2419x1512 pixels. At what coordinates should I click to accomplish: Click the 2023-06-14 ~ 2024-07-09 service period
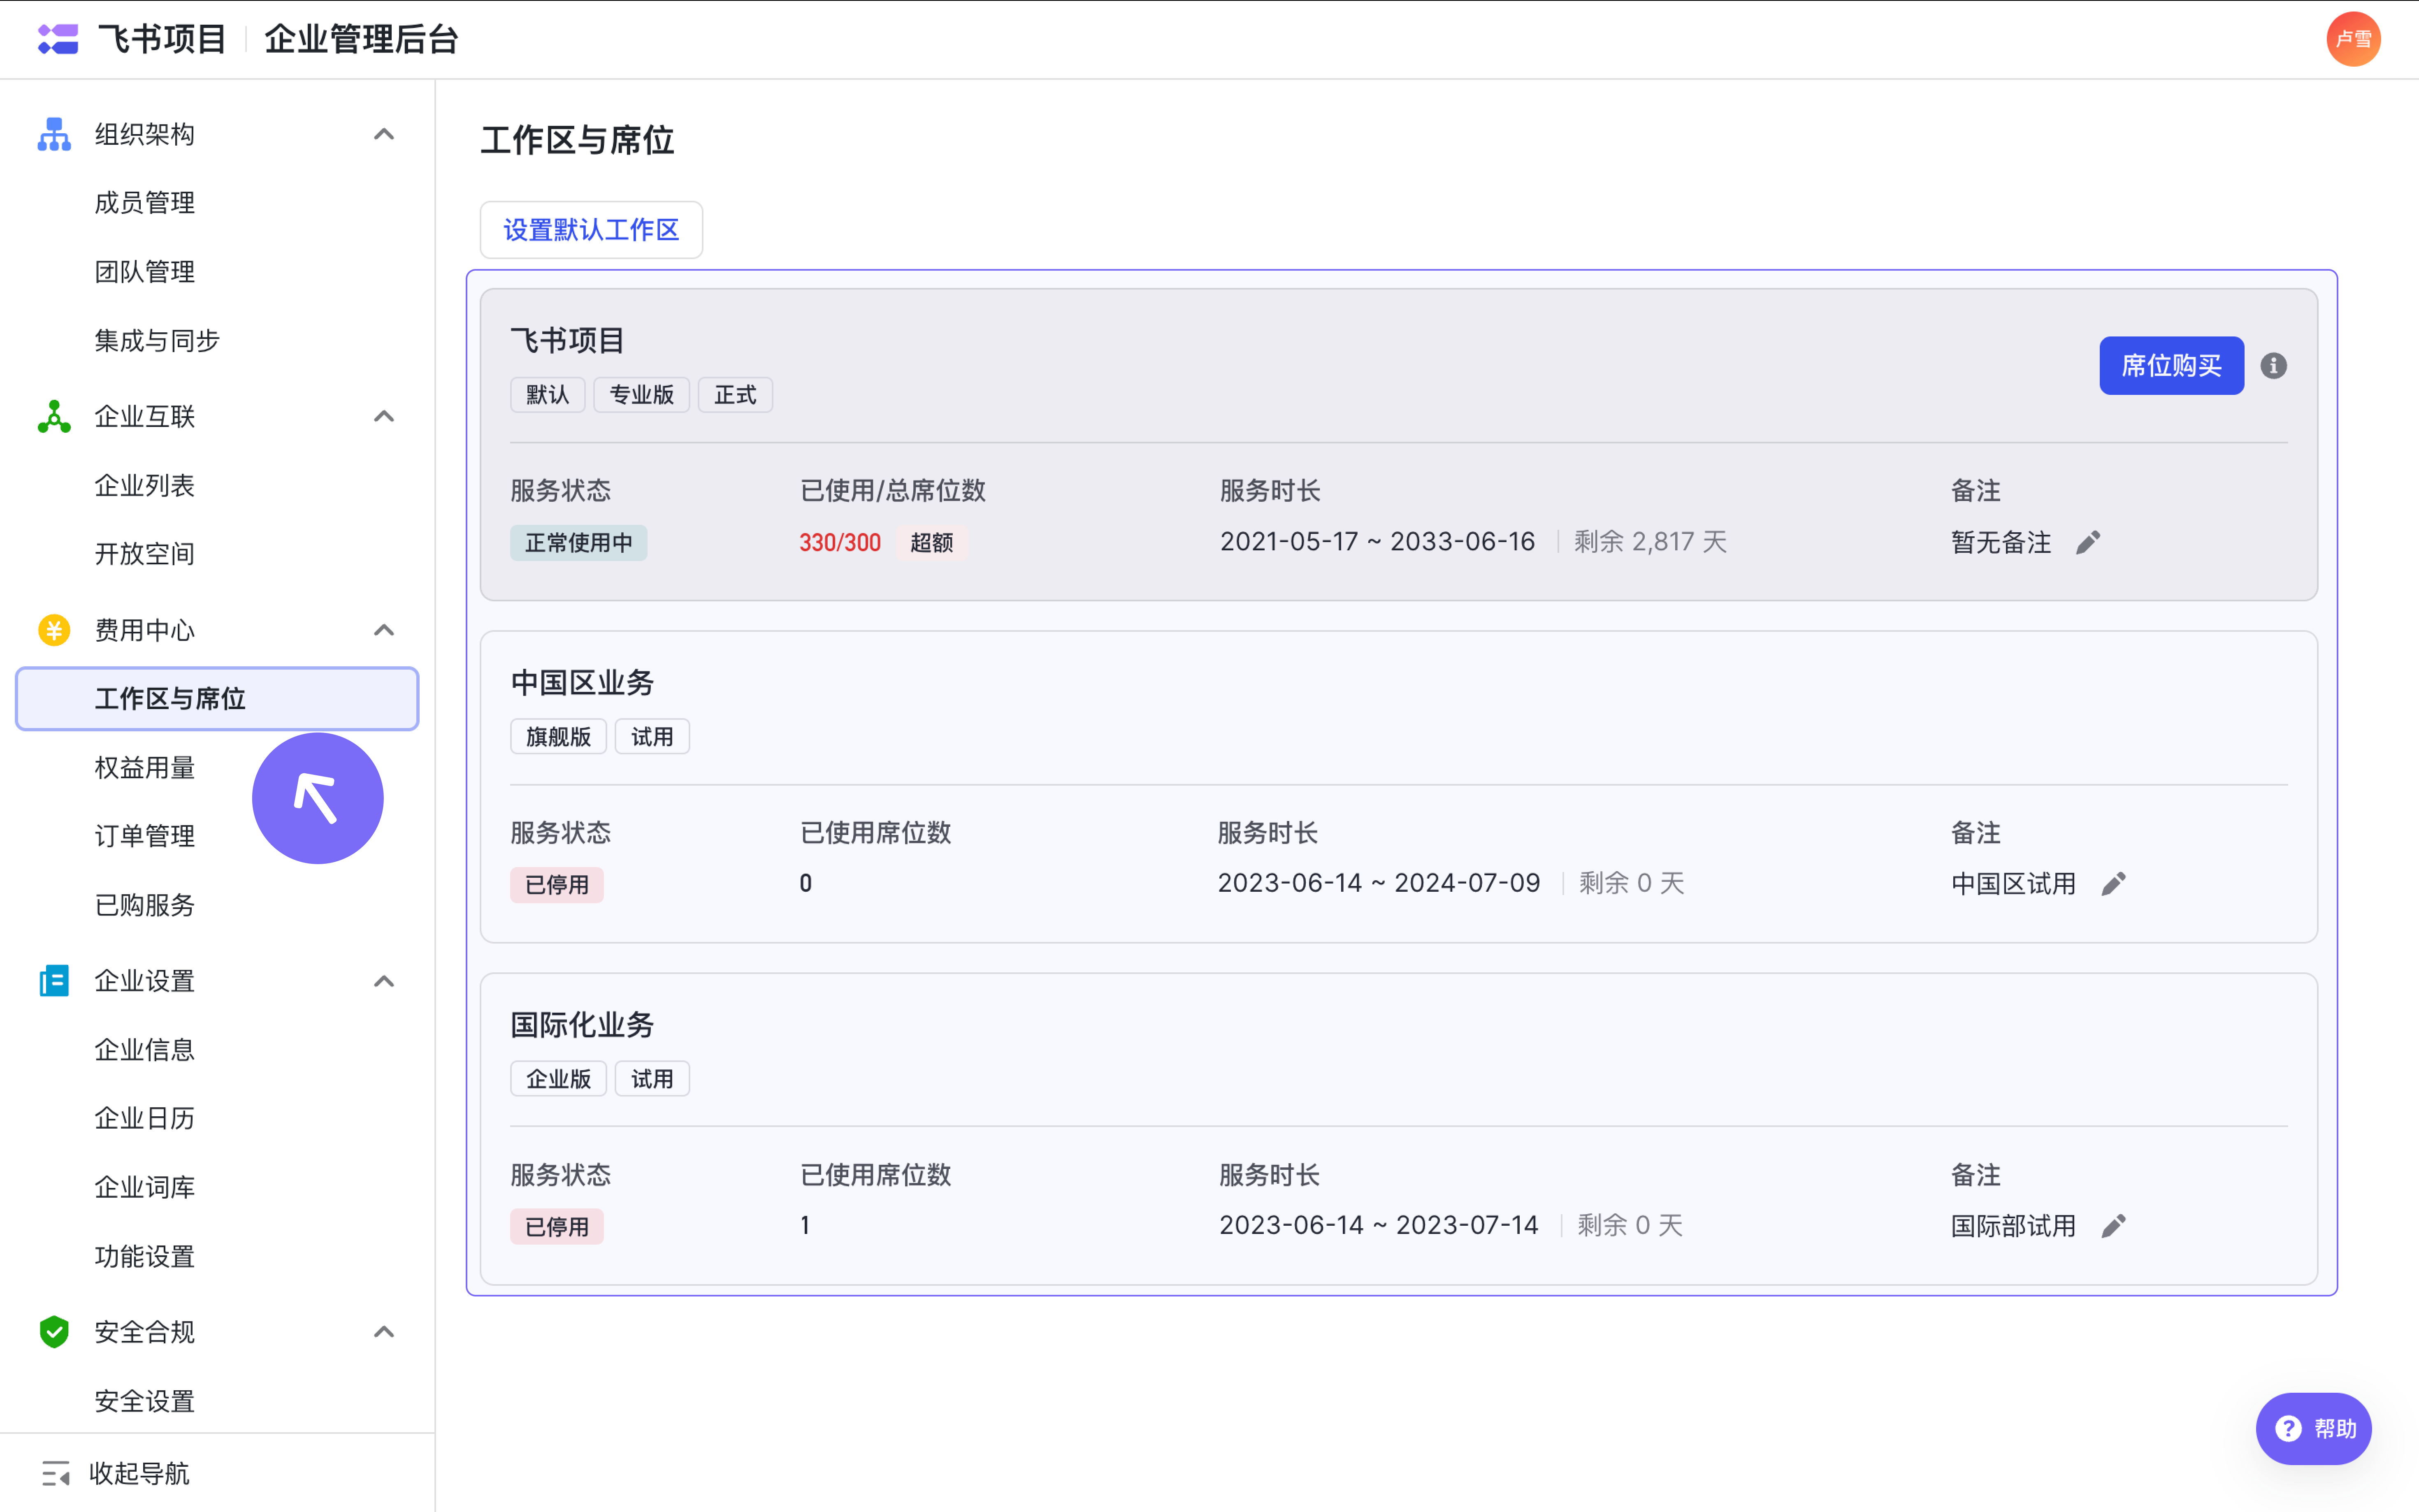(x=1379, y=884)
